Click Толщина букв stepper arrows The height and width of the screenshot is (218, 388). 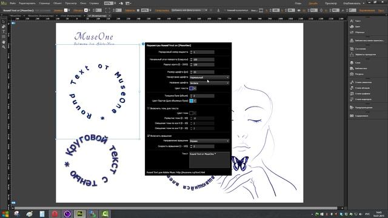(x=191, y=96)
